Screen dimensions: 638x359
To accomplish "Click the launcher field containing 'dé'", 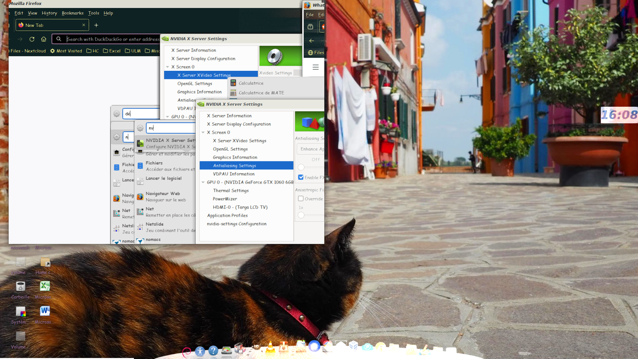I will pos(141,114).
